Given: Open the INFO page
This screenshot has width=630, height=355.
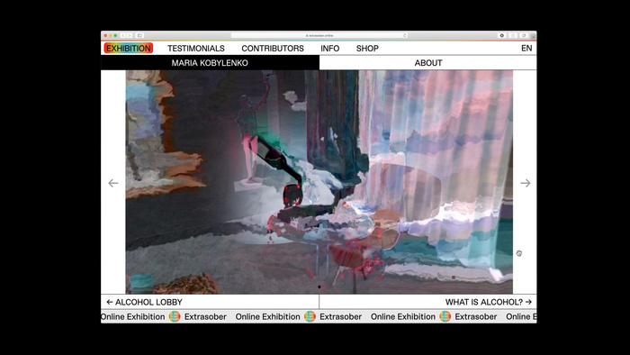Looking at the screenshot, I should coord(330,49).
